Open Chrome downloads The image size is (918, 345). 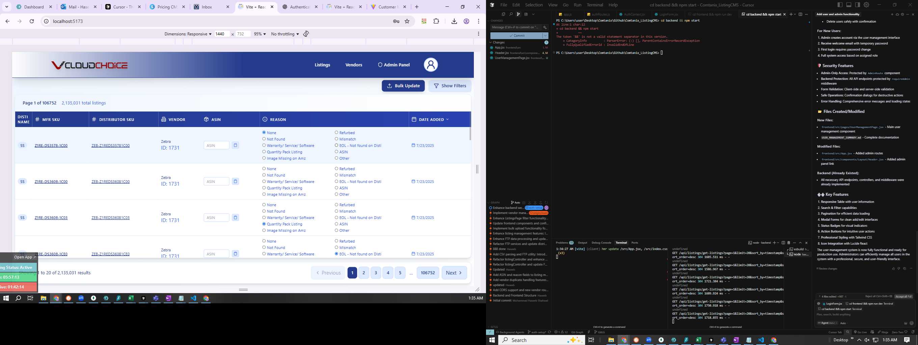click(454, 21)
